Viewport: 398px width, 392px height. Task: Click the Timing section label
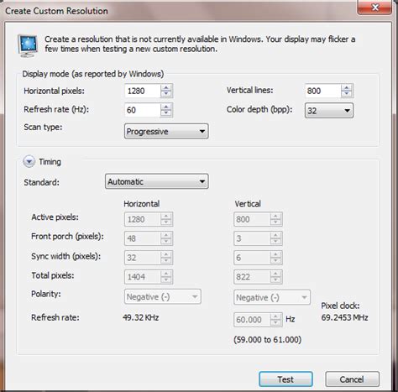pyautogui.click(x=50, y=162)
